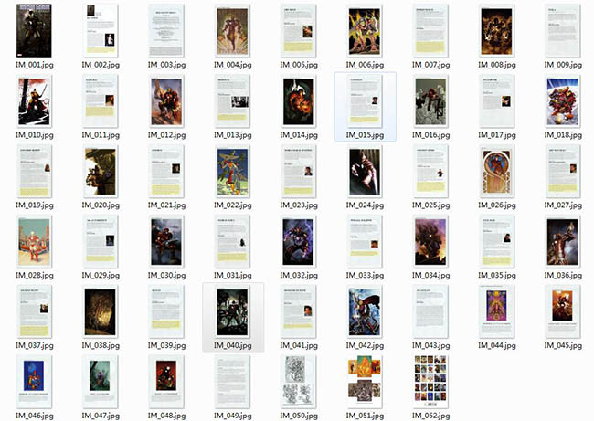The width and height of the screenshot is (594, 421).
Task: Select the IM_009.jpg thumbnail
Action: tap(563, 31)
